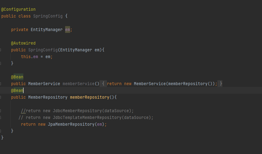Click the private keyword

coord(20,30)
